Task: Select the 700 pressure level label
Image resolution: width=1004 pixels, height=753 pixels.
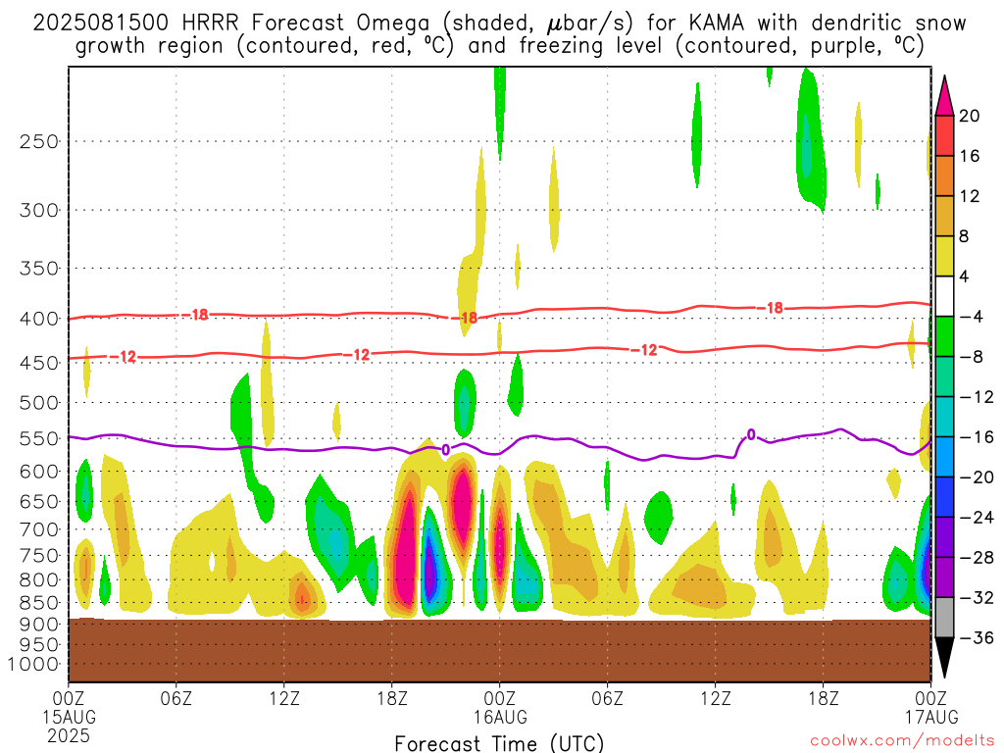Action: (39, 529)
